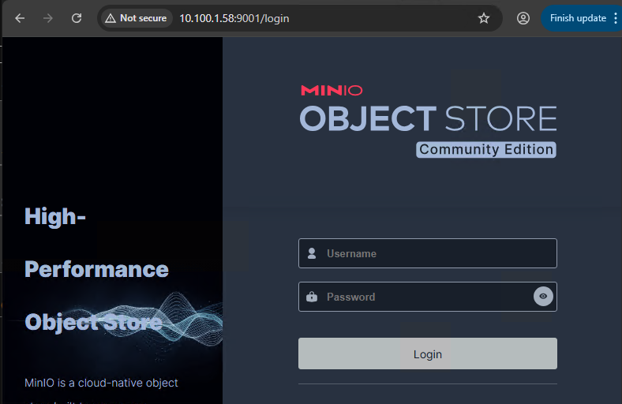Image resolution: width=622 pixels, height=404 pixels.
Task: Click the MinIO red logo
Action: 332,91
